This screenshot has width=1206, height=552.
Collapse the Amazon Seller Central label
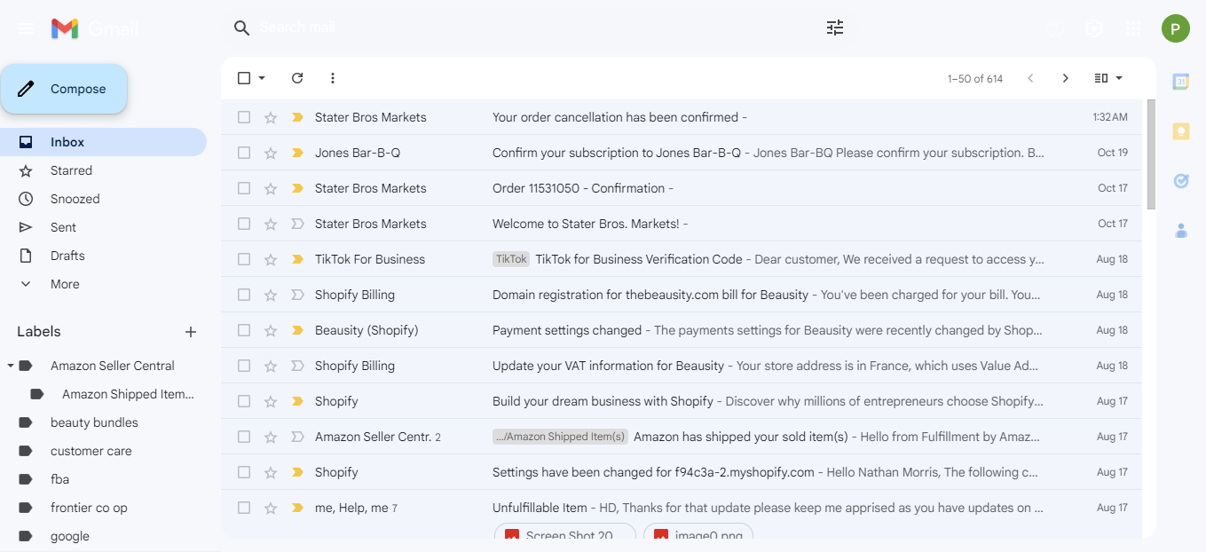[10, 366]
